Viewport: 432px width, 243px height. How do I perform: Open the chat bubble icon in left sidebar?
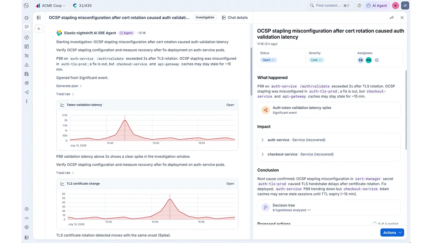tap(27, 27)
